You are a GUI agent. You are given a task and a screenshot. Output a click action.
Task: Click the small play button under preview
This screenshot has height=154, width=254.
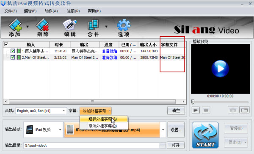(196, 110)
